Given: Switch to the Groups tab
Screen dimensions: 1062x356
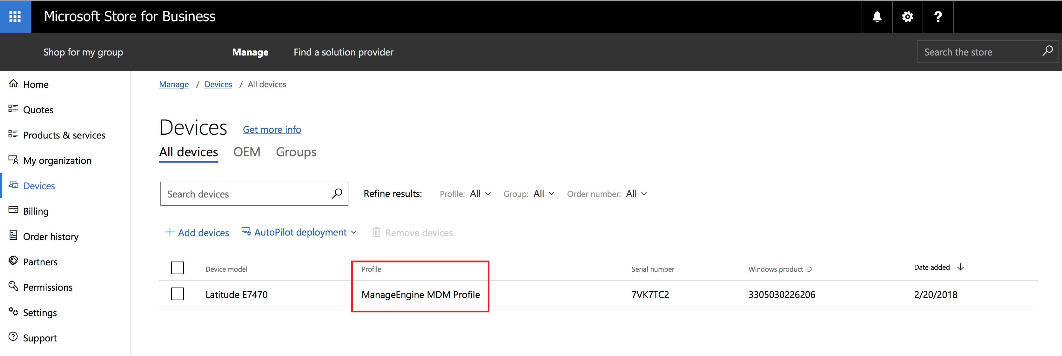Looking at the screenshot, I should (296, 152).
